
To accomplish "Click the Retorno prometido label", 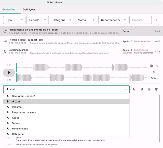I will click(x=144, y=53).
